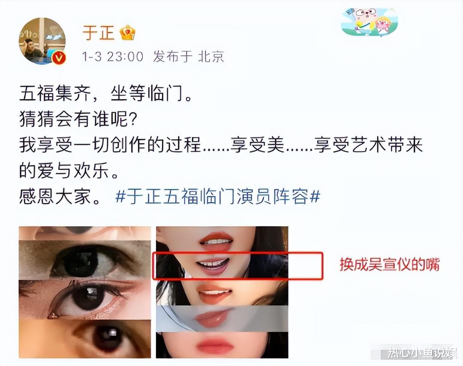This screenshot has width=463, height=366.
Task: Click the verified V badge on avatar
Action: [x=59, y=57]
